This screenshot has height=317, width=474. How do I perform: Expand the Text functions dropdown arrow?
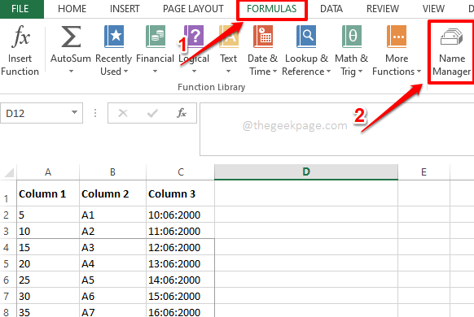pos(229,72)
